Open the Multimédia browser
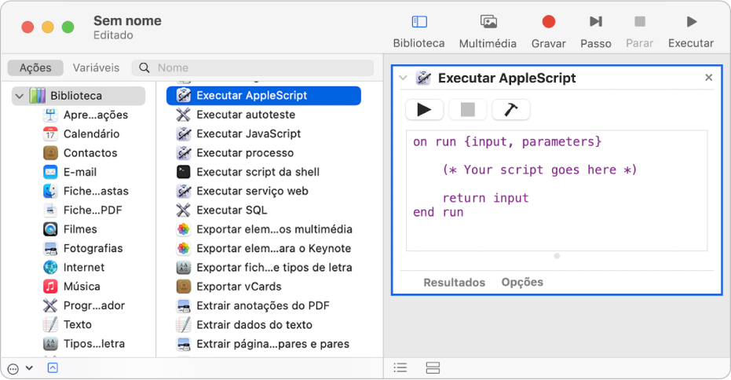 click(488, 23)
